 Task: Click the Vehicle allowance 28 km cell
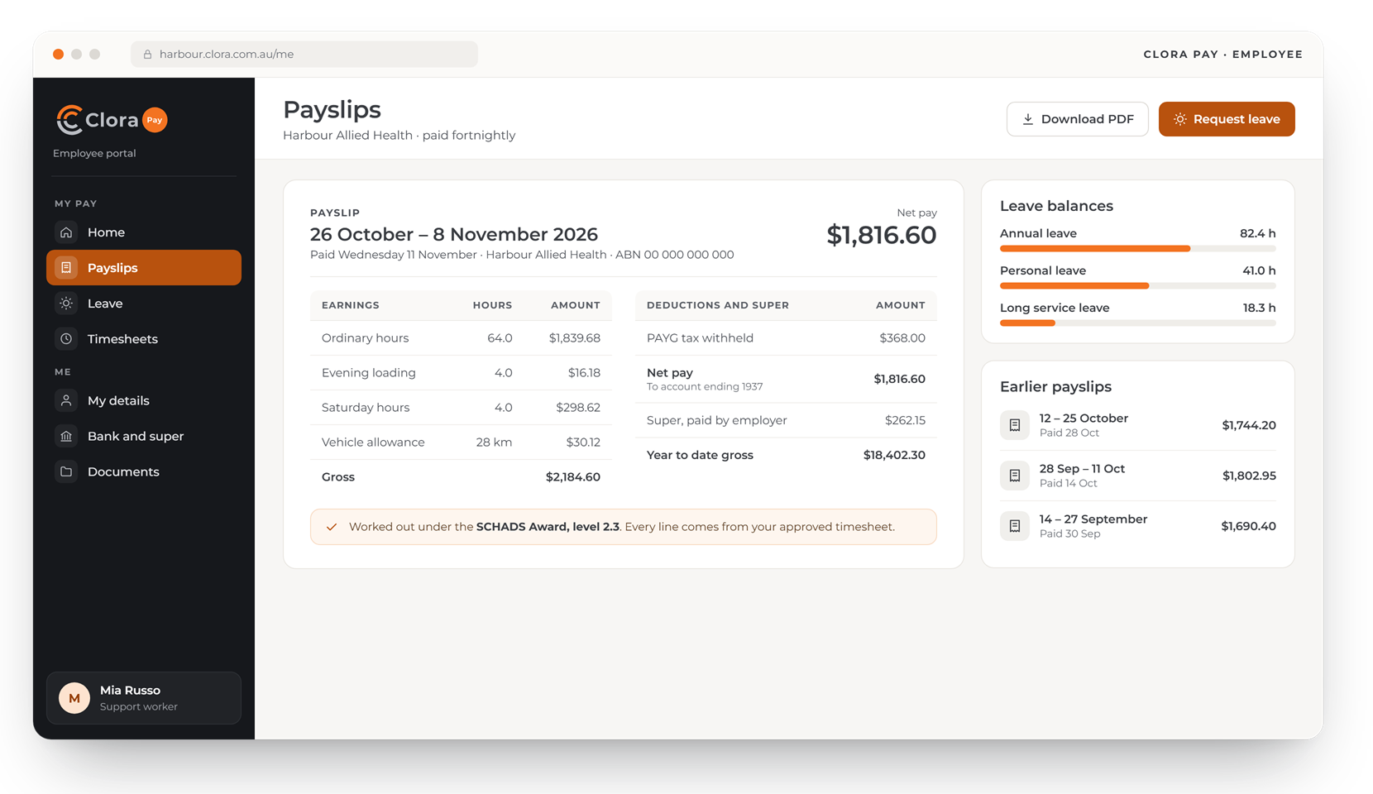tap(494, 442)
